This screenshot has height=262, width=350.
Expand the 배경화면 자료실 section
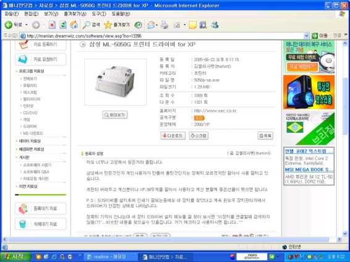tap(32, 149)
